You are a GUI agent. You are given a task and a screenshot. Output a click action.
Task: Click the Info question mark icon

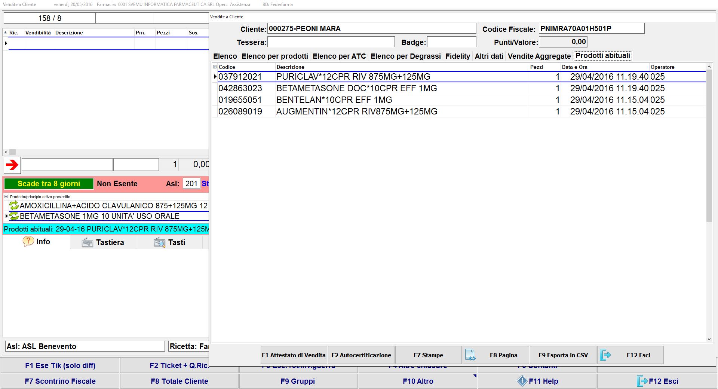click(x=28, y=242)
